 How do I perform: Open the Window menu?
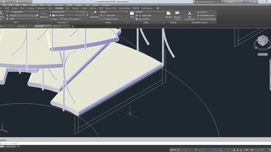tap(79, 5)
